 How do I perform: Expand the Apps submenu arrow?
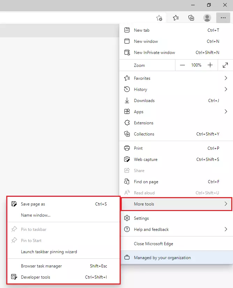226,111
